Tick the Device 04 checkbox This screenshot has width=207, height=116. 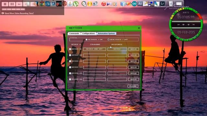[x=70, y=67]
